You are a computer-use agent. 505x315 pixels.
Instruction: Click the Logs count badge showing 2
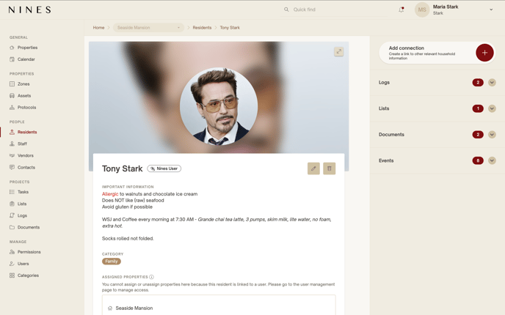click(478, 83)
